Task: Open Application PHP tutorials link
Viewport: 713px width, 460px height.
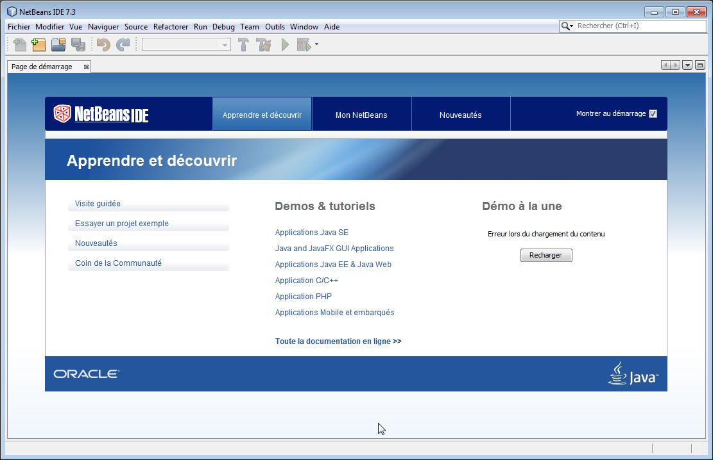Action: [x=304, y=297]
